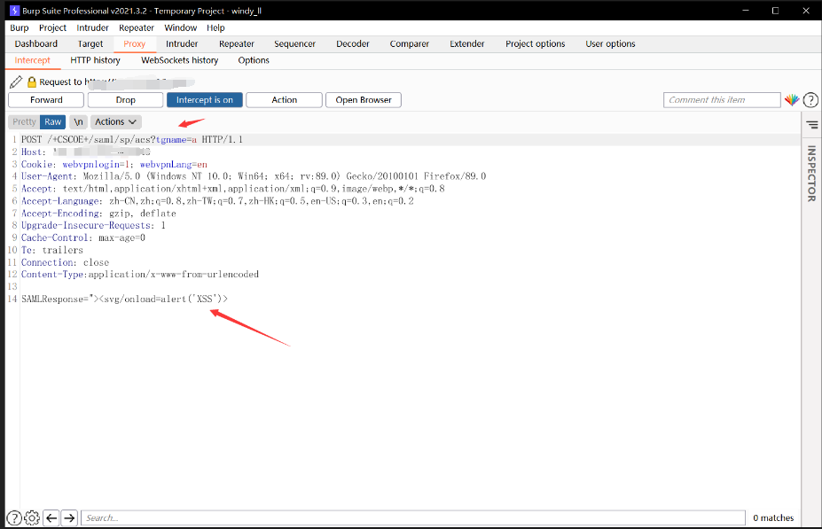Click the Burp Suite logo in title bar
Viewport: 822px width, 529px height.
tap(14, 11)
